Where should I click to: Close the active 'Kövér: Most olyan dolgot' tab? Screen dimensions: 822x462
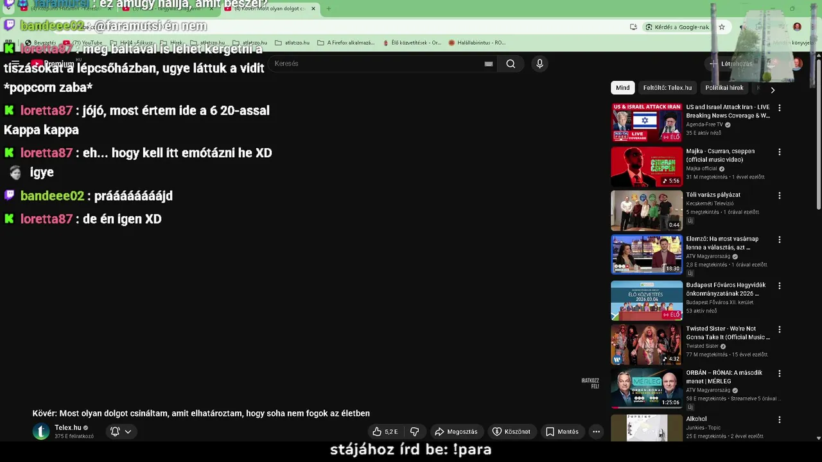tap(313, 9)
